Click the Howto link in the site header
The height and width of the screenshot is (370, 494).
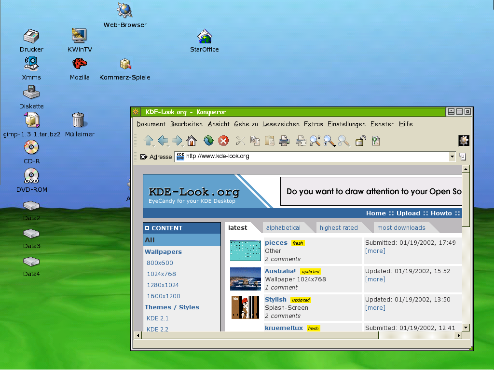pos(441,213)
